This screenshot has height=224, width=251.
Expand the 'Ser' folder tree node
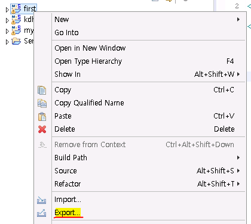(x=7, y=42)
